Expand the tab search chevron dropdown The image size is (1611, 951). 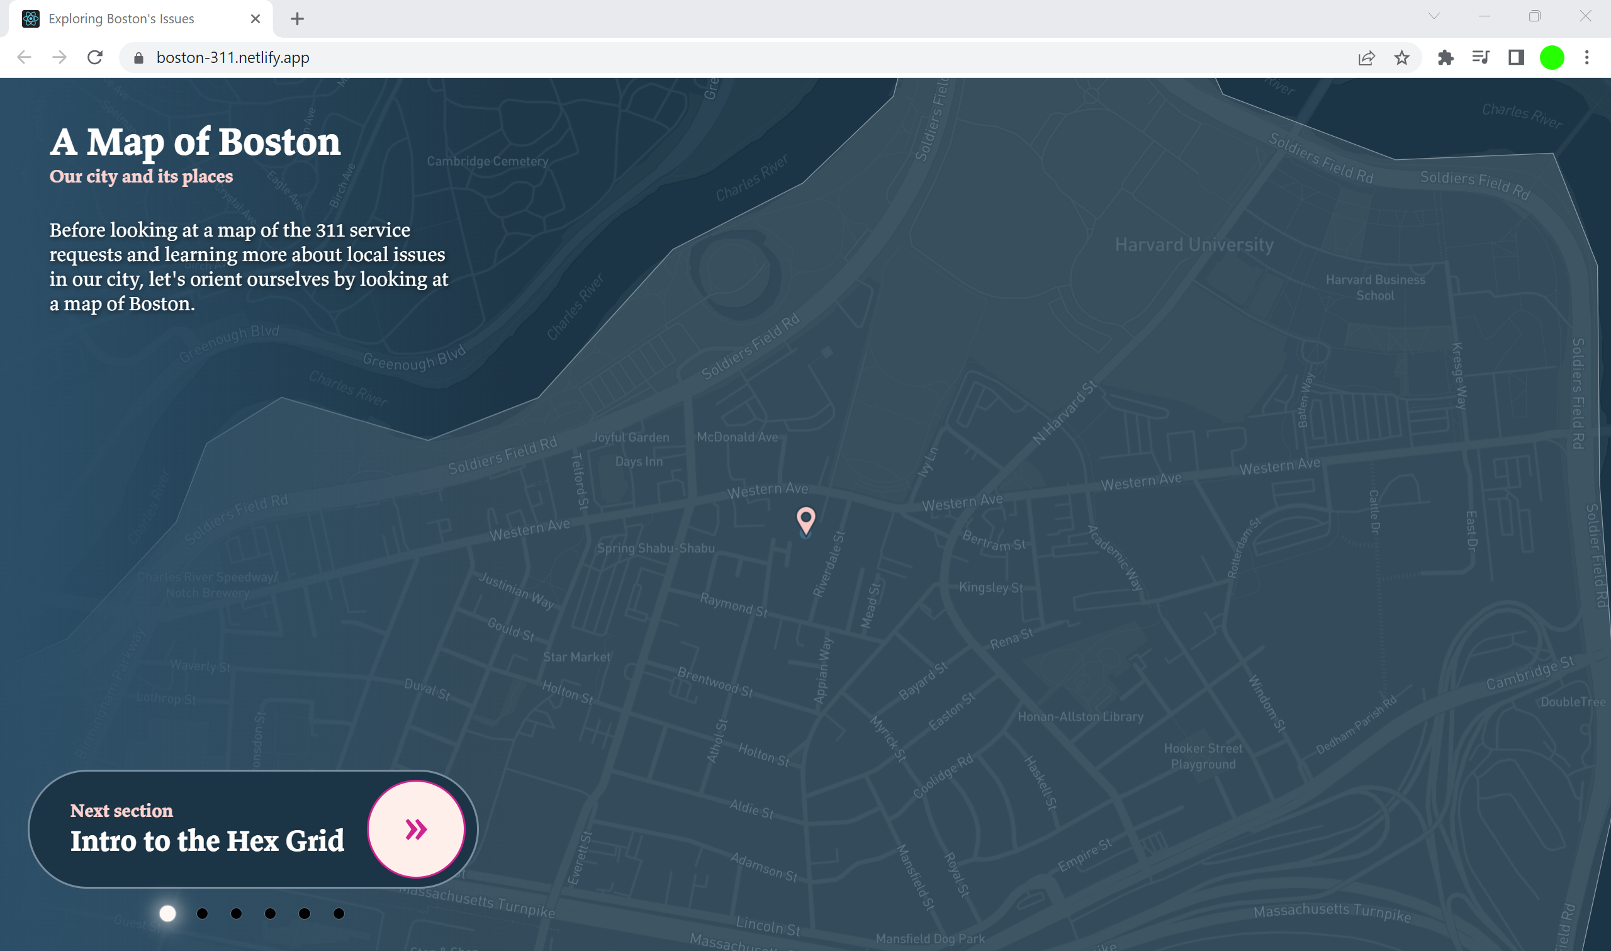coord(1434,16)
